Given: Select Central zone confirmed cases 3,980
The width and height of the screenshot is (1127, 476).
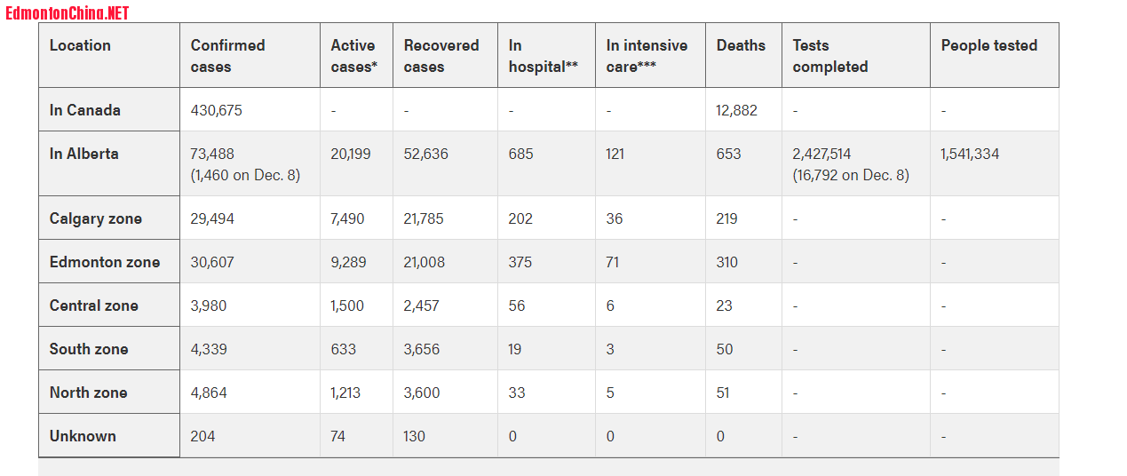Looking at the screenshot, I should (209, 305).
